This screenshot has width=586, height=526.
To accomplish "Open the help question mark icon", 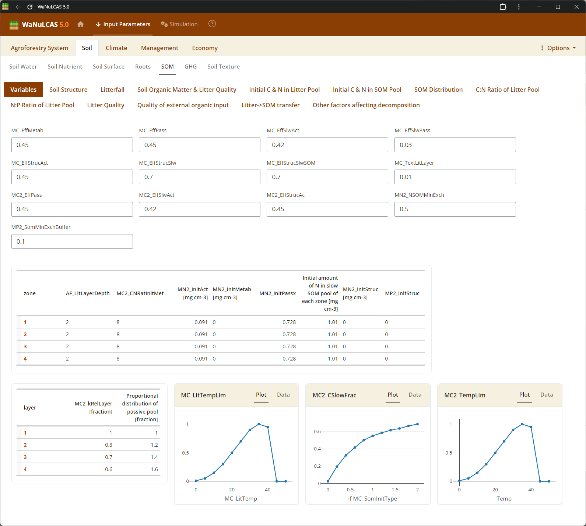I will 212,24.
